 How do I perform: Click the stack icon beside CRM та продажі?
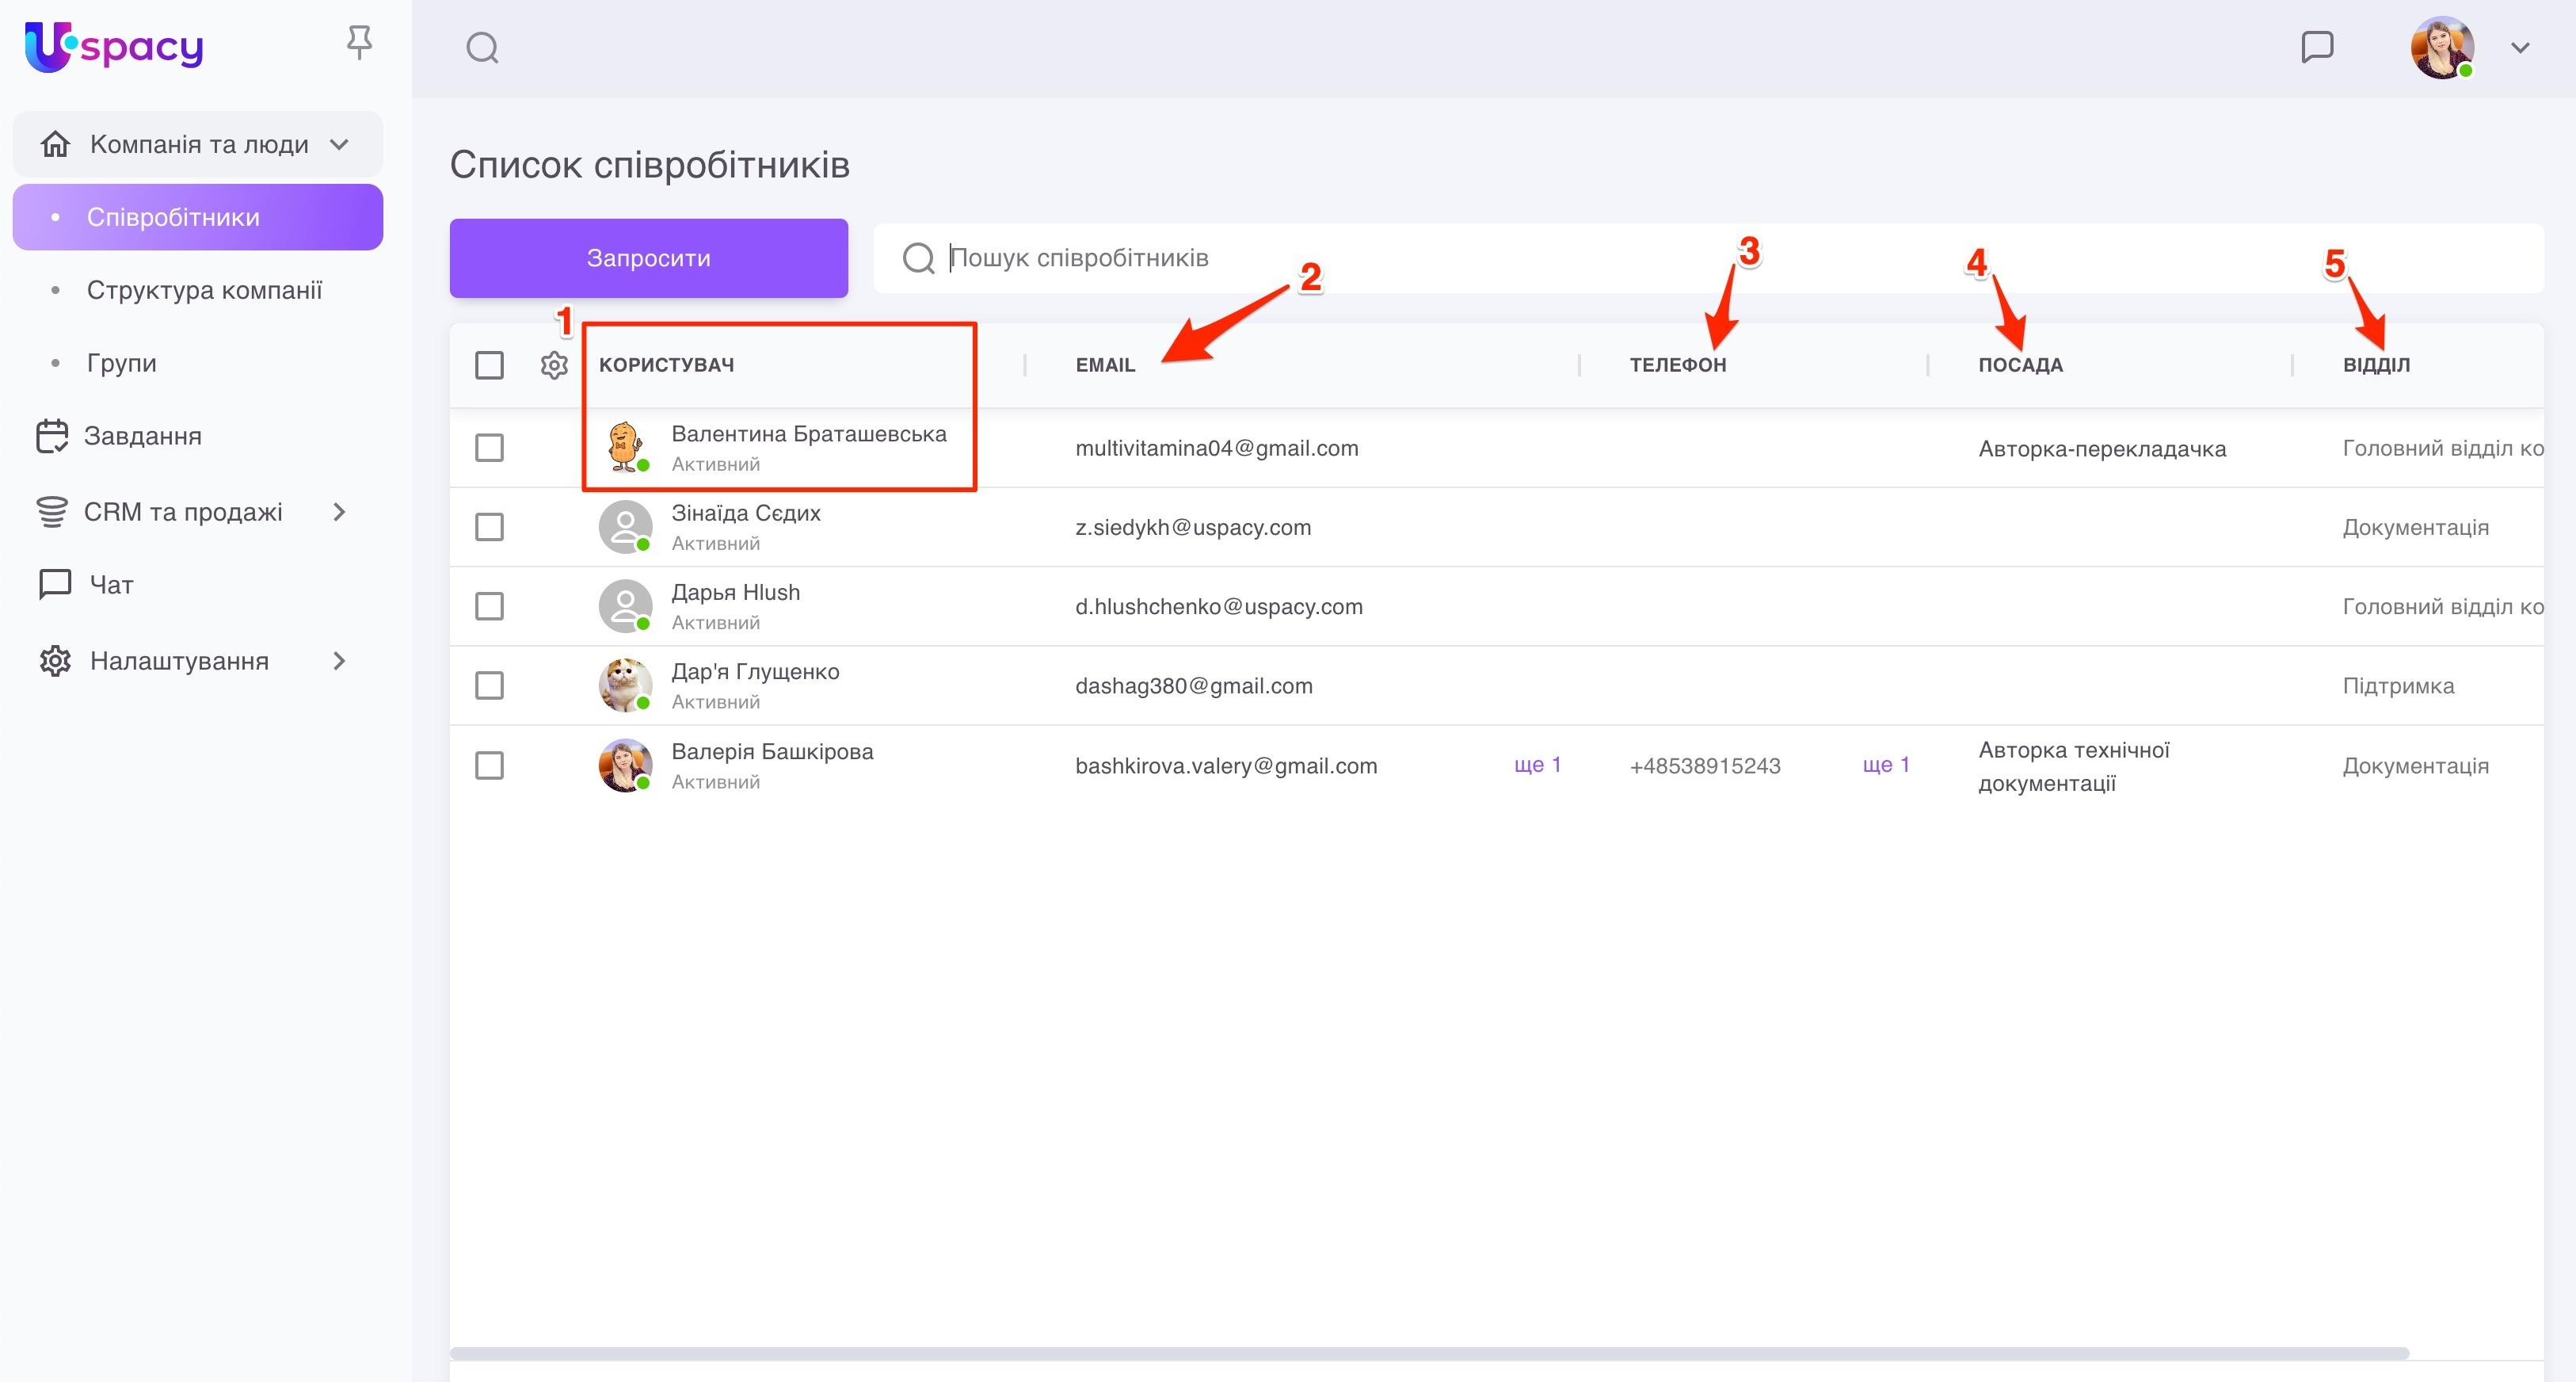(52, 511)
